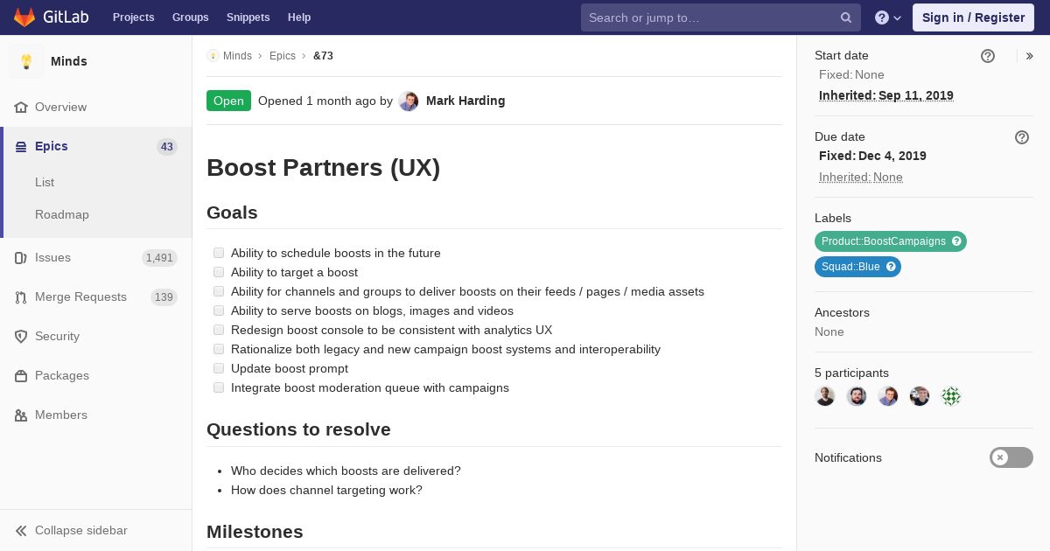Check the 'Update boost prompt' checkbox
Image resolution: width=1050 pixels, height=551 pixels.
(219, 368)
